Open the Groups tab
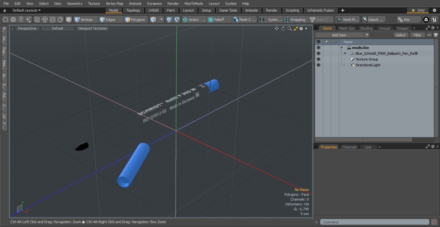The width and height of the screenshot is (440, 227). [x=385, y=28]
